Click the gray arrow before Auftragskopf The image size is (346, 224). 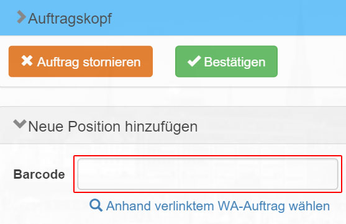21,17
